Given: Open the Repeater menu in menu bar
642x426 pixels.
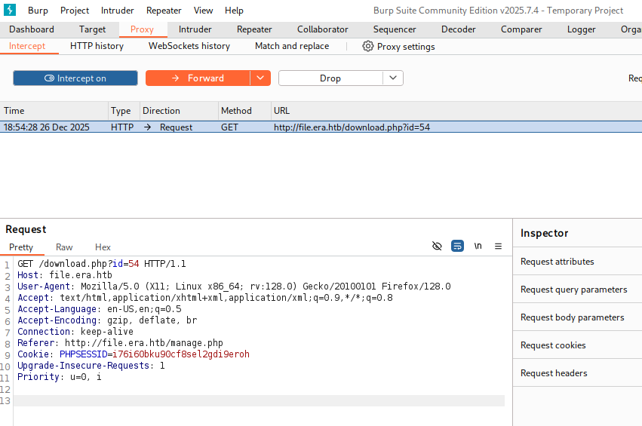Looking at the screenshot, I should [x=164, y=11].
